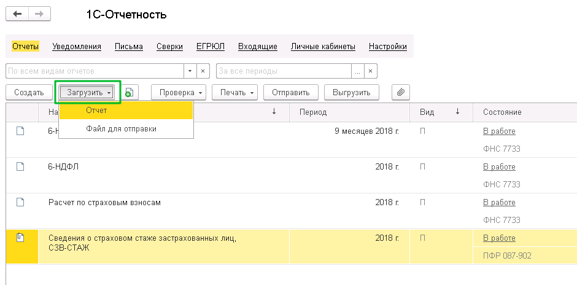The width and height of the screenshot is (577, 285).
Task: Click into the За все периоды field
Action: [284, 71]
